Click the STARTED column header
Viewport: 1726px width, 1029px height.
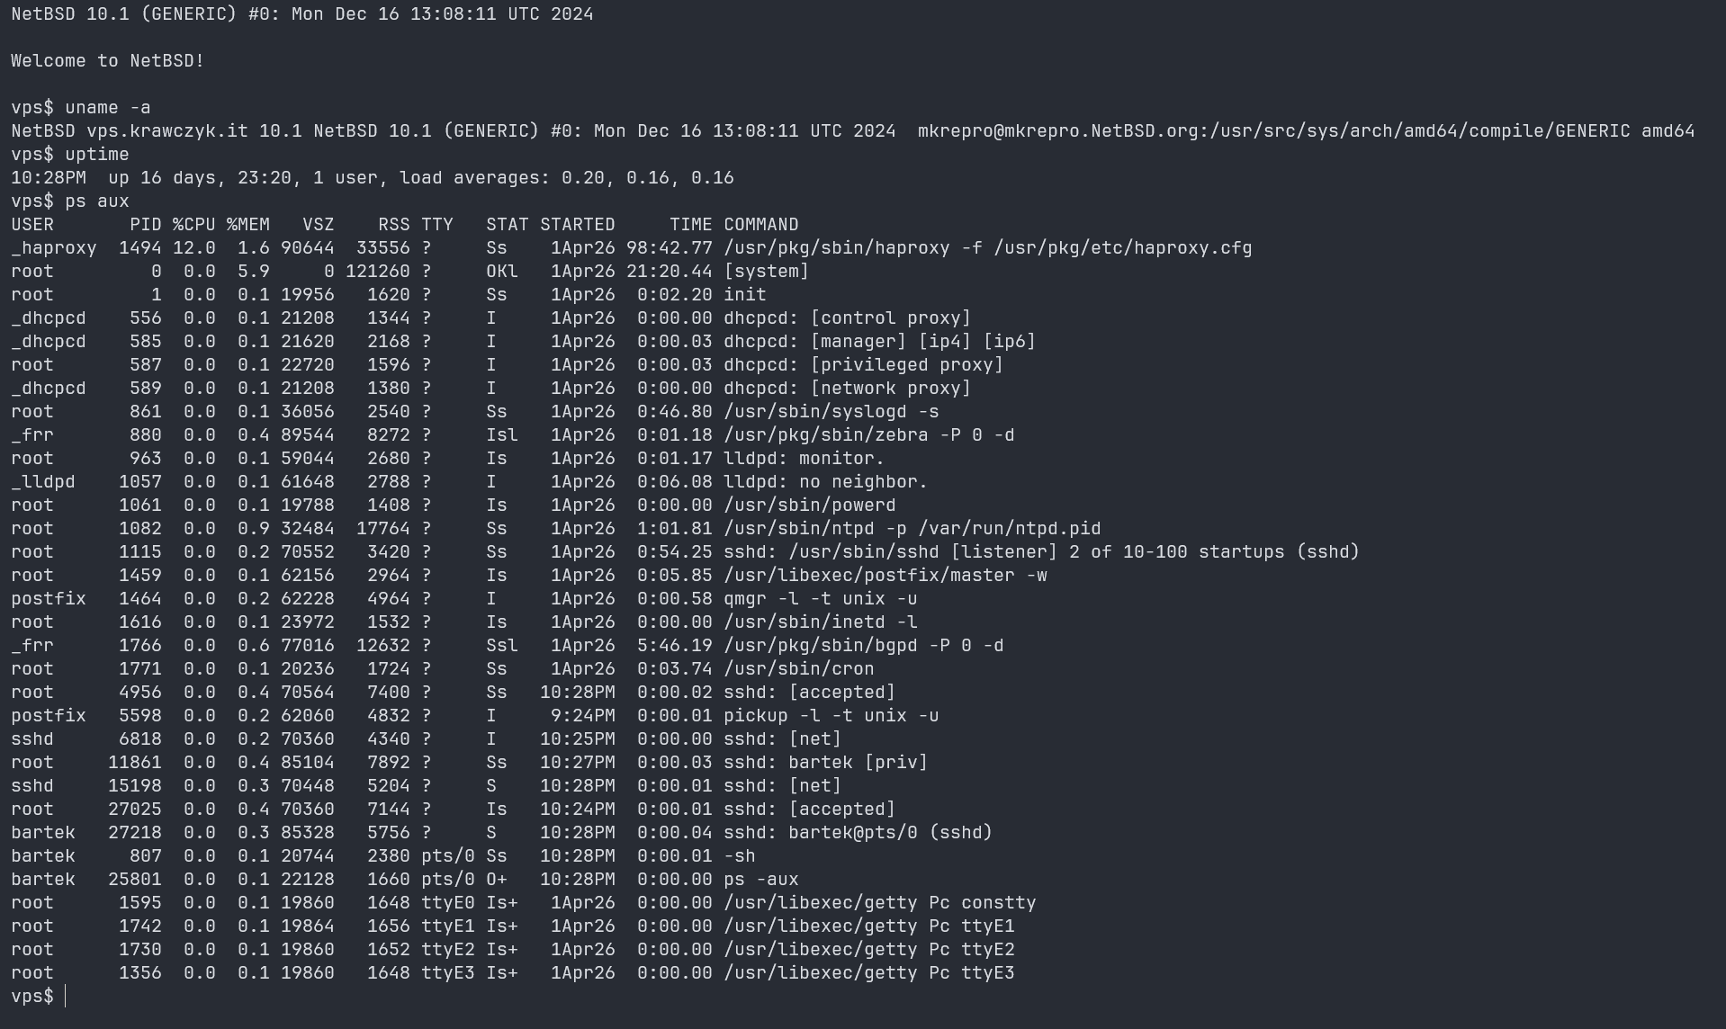pyautogui.click(x=577, y=224)
